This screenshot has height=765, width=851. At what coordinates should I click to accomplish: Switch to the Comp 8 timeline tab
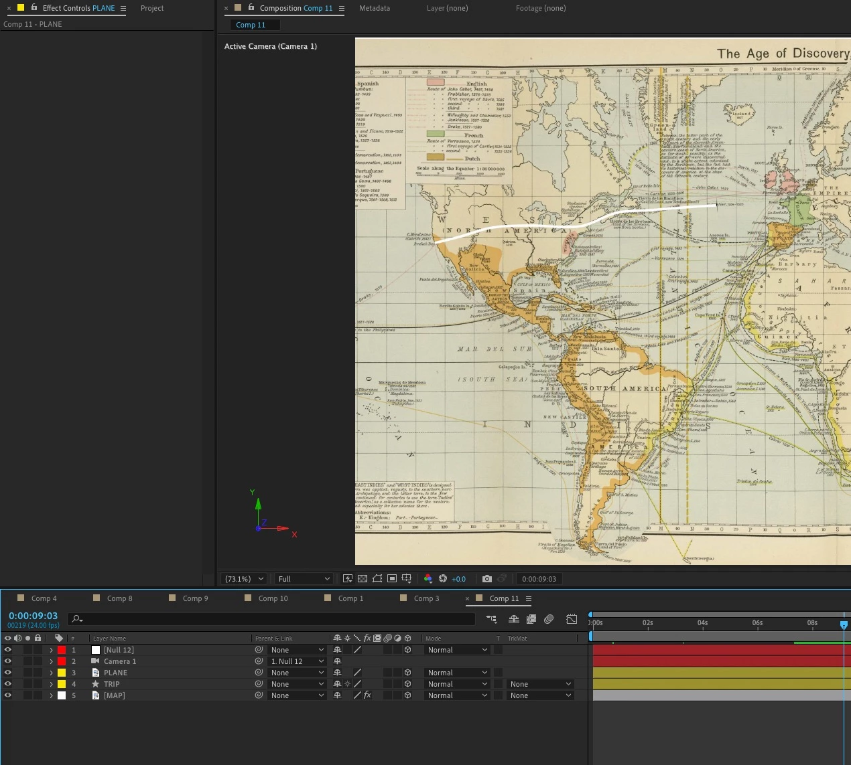[120, 598]
